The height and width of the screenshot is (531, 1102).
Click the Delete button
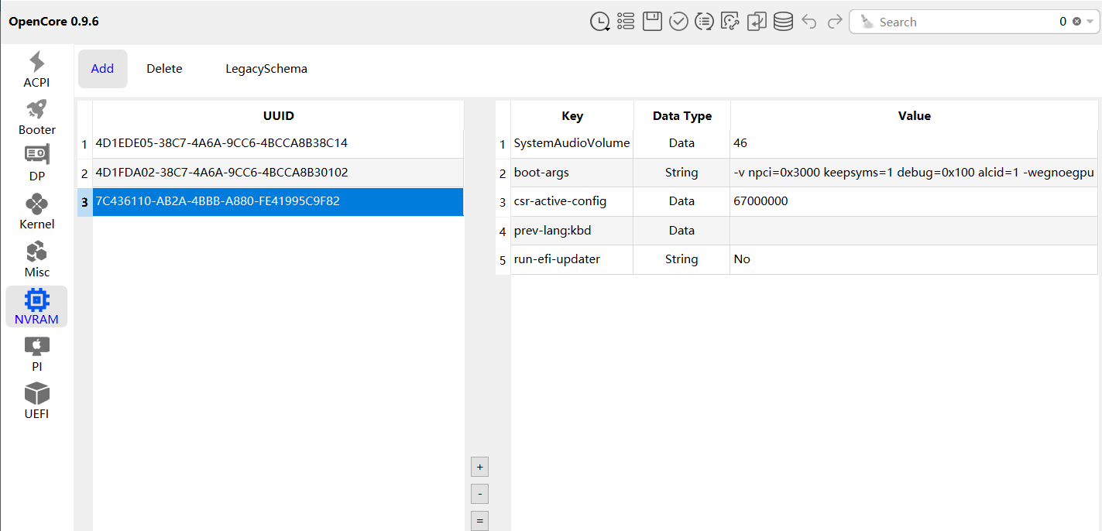click(x=164, y=69)
